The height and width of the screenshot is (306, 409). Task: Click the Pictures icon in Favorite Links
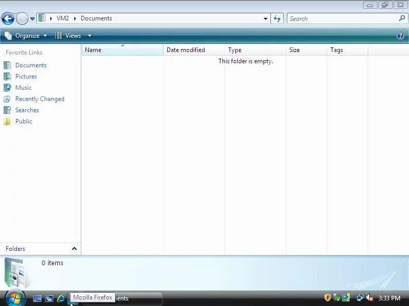click(x=7, y=76)
